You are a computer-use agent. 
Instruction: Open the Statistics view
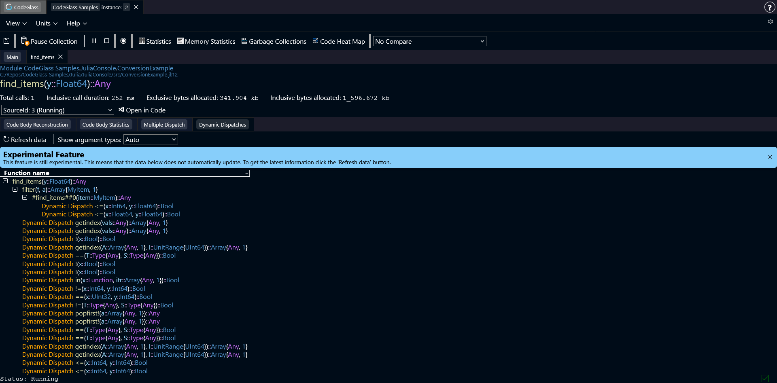[155, 41]
